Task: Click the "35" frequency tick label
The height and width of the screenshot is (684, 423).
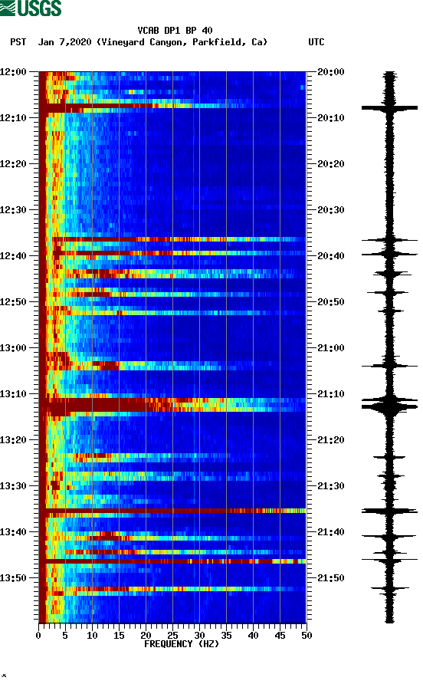Action: coord(226,636)
